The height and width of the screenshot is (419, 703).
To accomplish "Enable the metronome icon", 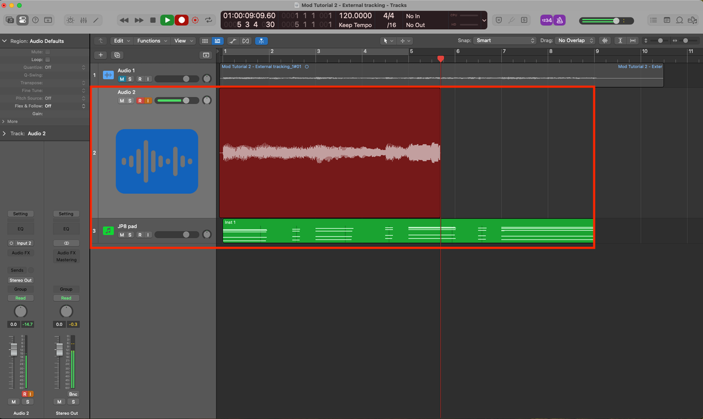I will click(559, 20).
